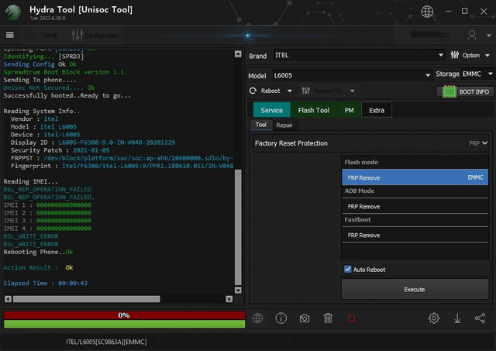Click the trash clear log icon

click(x=328, y=318)
